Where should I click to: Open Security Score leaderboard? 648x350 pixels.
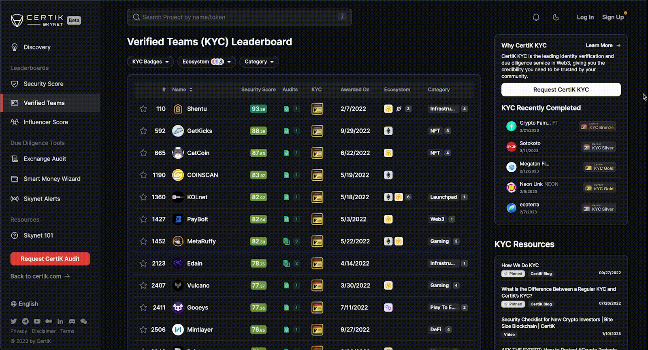[50, 84]
